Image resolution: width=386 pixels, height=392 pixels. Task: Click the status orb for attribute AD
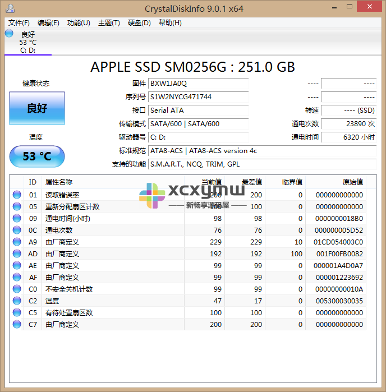[17, 253]
